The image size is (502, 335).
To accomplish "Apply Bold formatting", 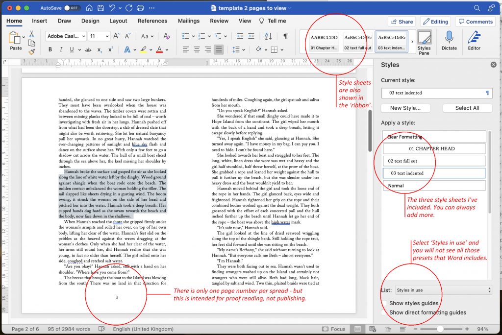I will point(50,49).
